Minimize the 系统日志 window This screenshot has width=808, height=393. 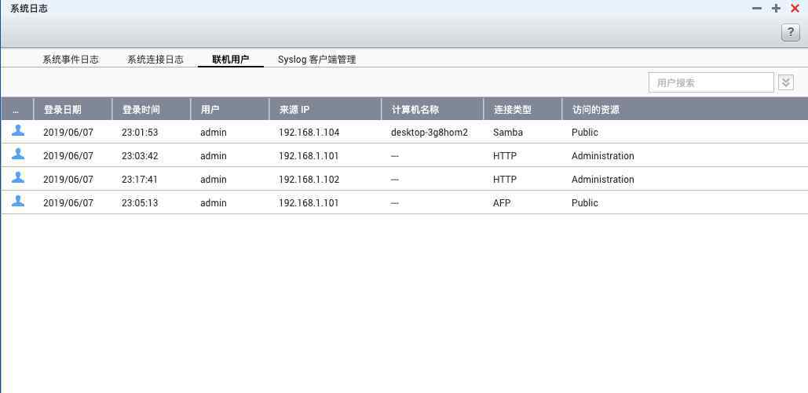pos(756,9)
